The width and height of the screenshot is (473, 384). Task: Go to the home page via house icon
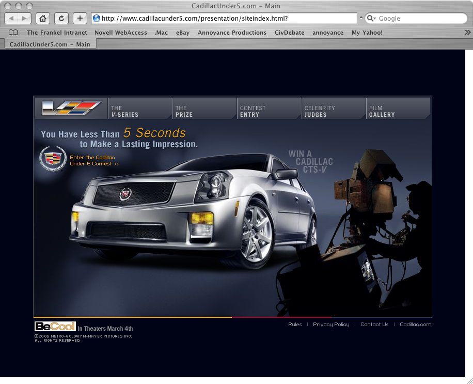(x=43, y=19)
